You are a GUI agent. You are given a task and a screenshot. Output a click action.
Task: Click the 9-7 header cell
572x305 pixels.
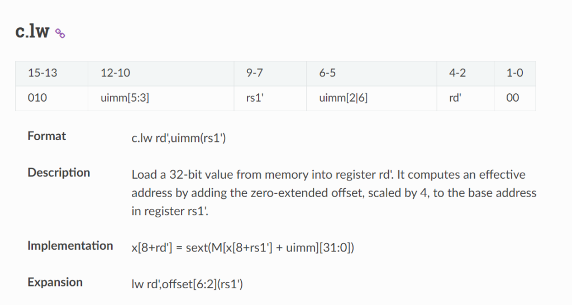[x=270, y=74]
